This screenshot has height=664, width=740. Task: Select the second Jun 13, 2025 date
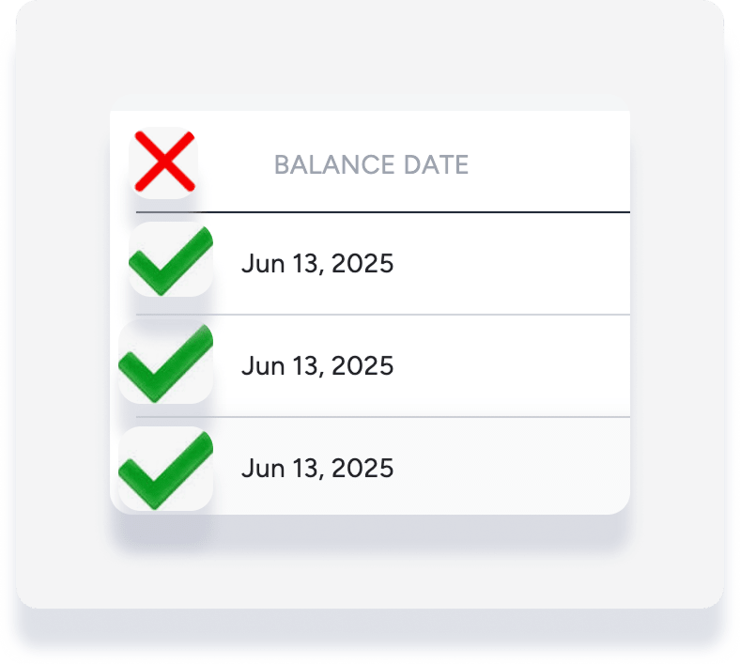[x=317, y=365]
